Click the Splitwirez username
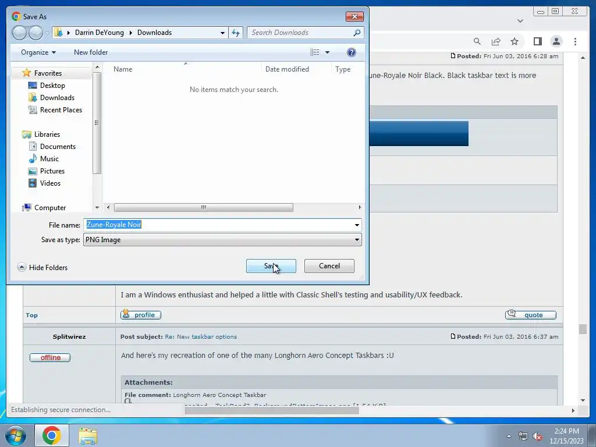 [69, 337]
